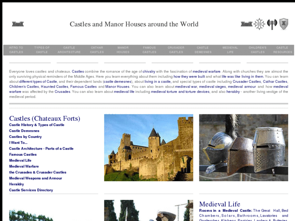Open Rooms in a Medieval Castle link
This screenshot has width=295, height=221.
coord(226,210)
